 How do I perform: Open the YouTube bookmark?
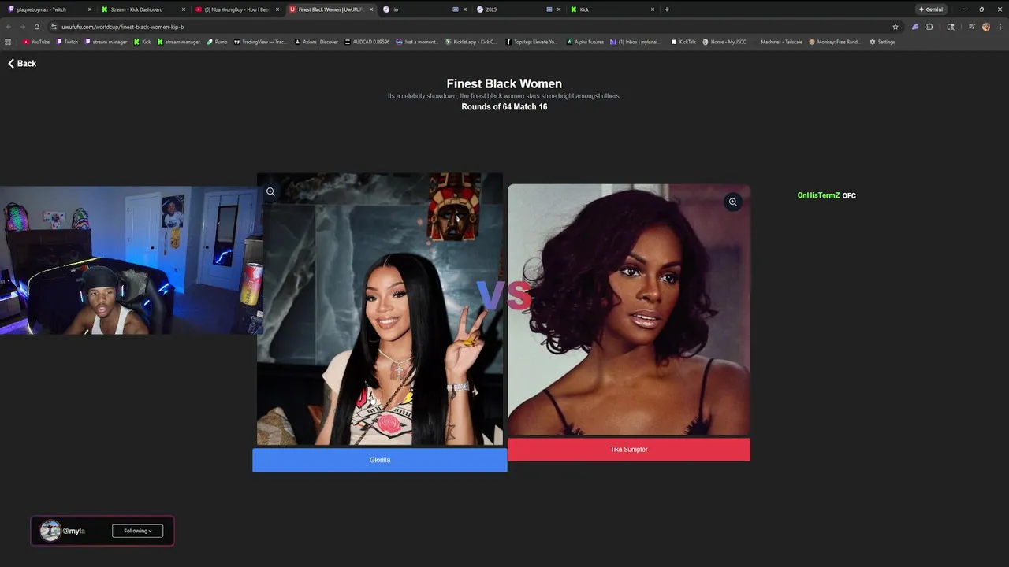click(36, 42)
